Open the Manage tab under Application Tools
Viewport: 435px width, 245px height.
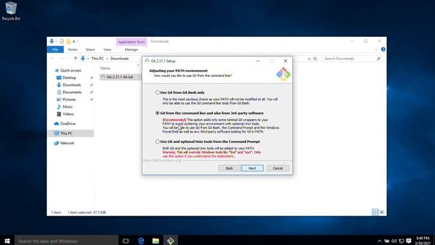tap(131, 50)
